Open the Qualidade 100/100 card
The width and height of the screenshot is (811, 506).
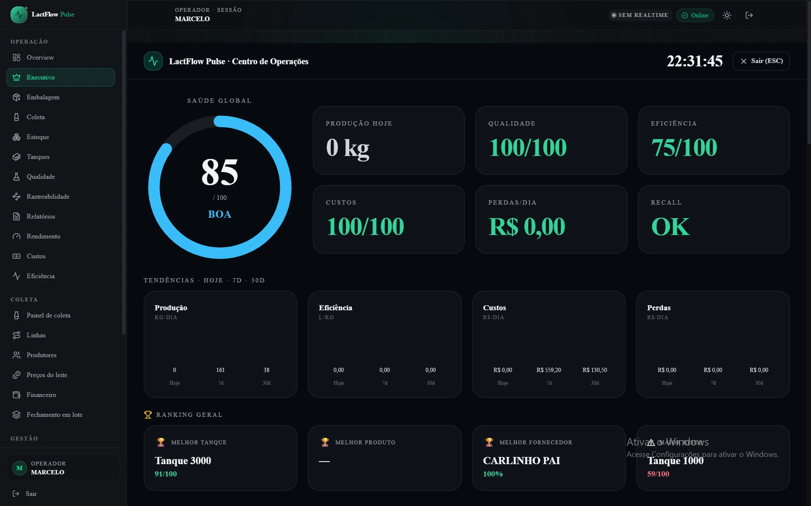(x=551, y=140)
